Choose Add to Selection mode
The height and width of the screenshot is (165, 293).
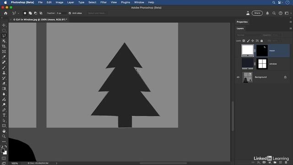tap(30, 13)
